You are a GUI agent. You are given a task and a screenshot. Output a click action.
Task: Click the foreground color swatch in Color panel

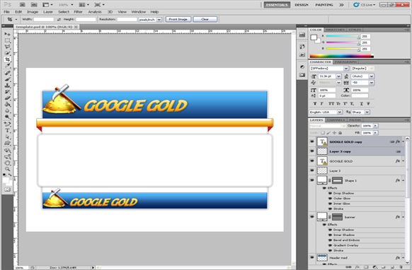[x=314, y=37]
